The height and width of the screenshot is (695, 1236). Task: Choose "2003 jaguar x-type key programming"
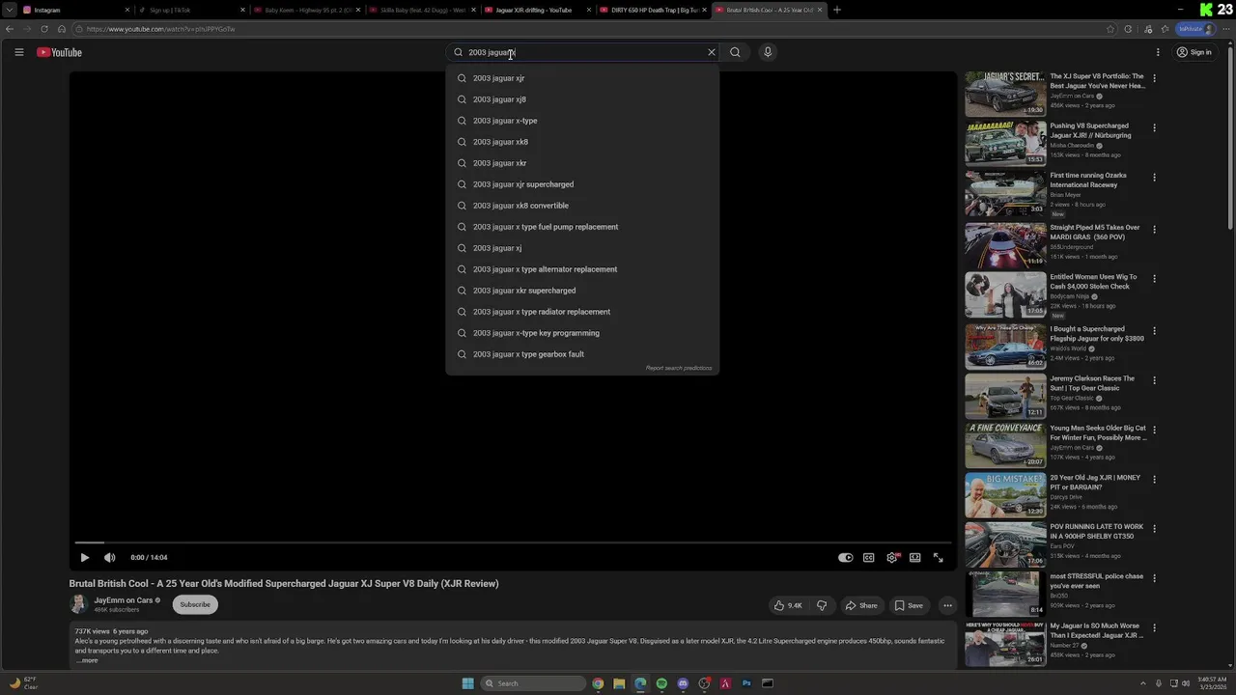[582, 333]
